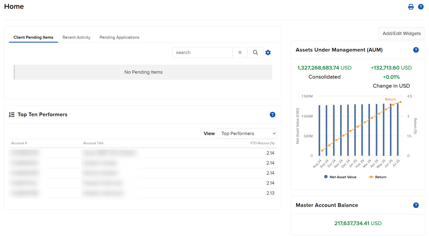
Task: Toggle Net Asset Value legend item
Action: [340, 177]
